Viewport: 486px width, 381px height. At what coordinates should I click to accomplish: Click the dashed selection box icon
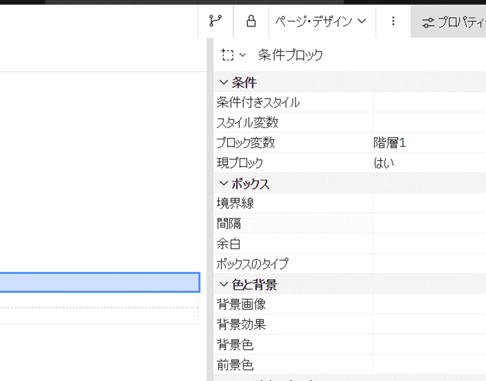228,55
